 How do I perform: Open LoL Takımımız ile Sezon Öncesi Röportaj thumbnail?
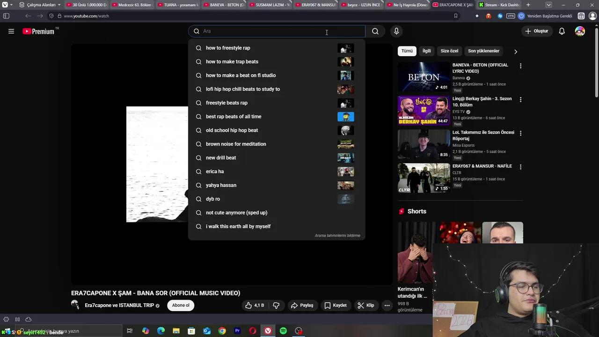(x=424, y=145)
